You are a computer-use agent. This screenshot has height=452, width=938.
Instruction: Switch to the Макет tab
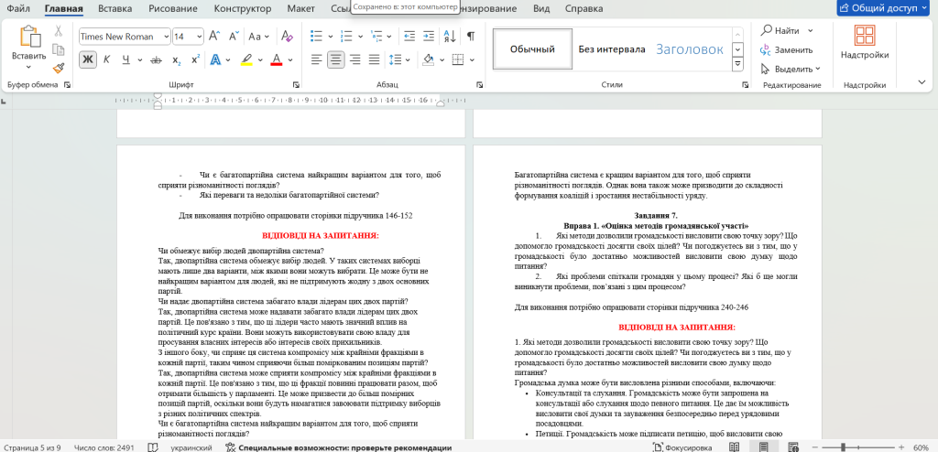pyautogui.click(x=300, y=9)
